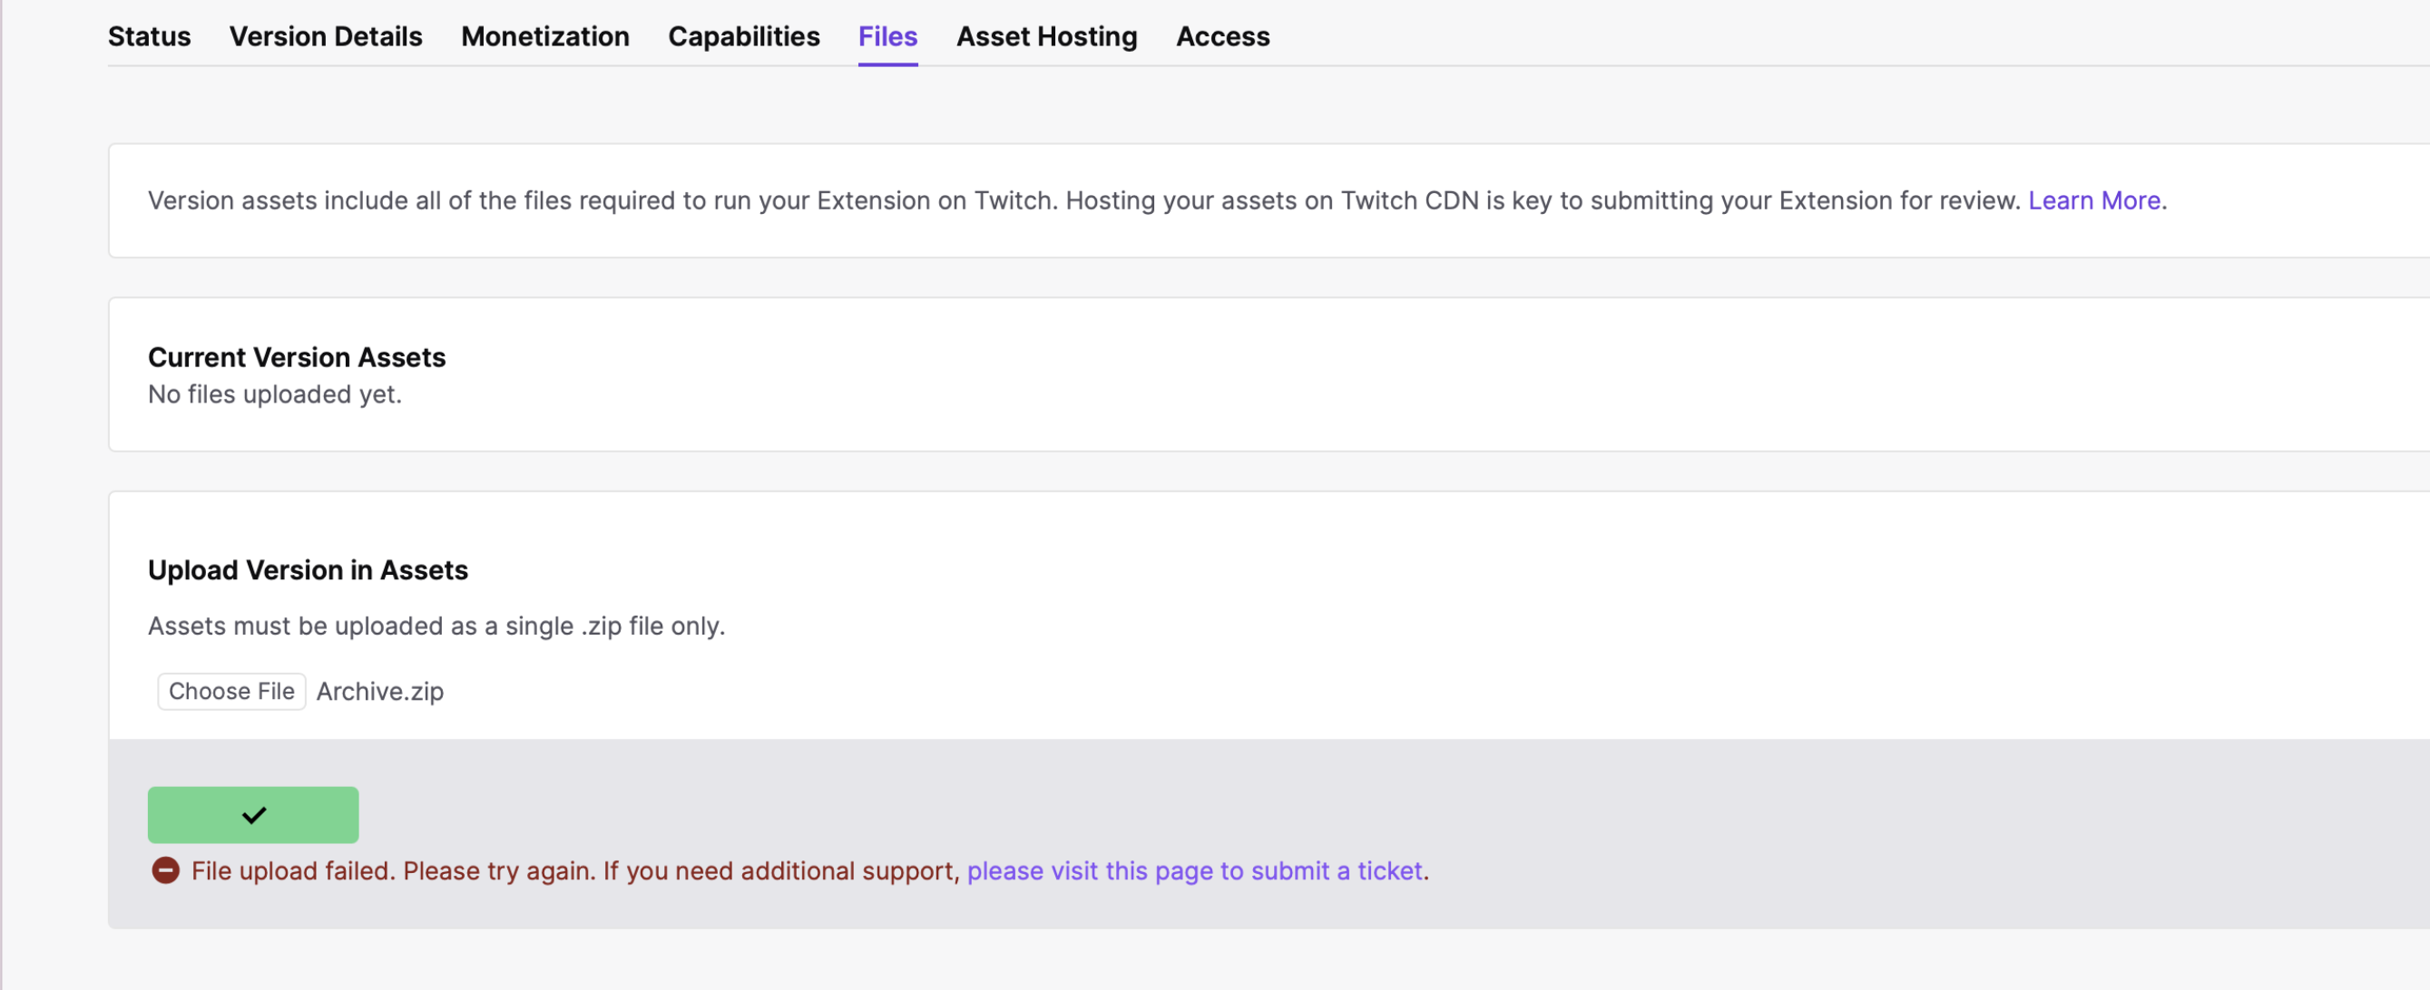Click the Learn More link

(2094, 199)
